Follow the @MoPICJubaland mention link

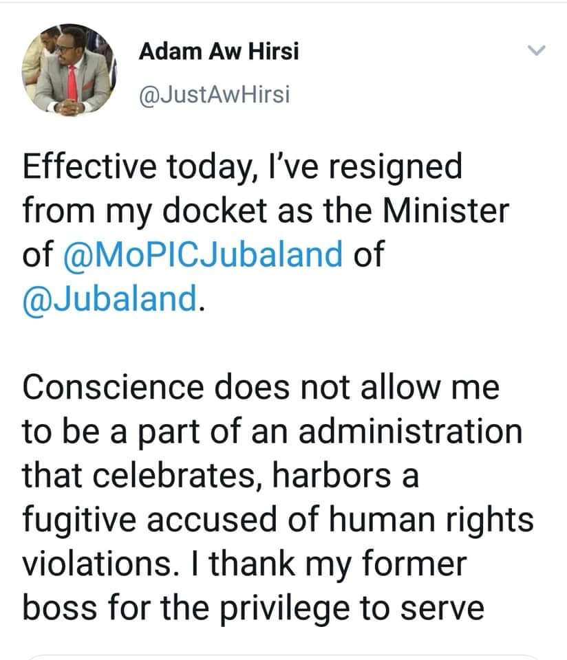click(x=202, y=254)
